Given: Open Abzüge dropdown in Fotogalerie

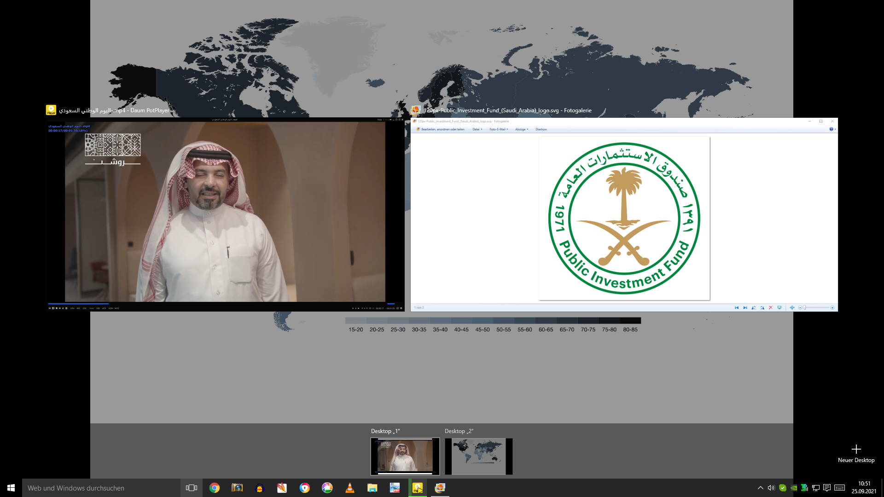Looking at the screenshot, I should pos(522,129).
